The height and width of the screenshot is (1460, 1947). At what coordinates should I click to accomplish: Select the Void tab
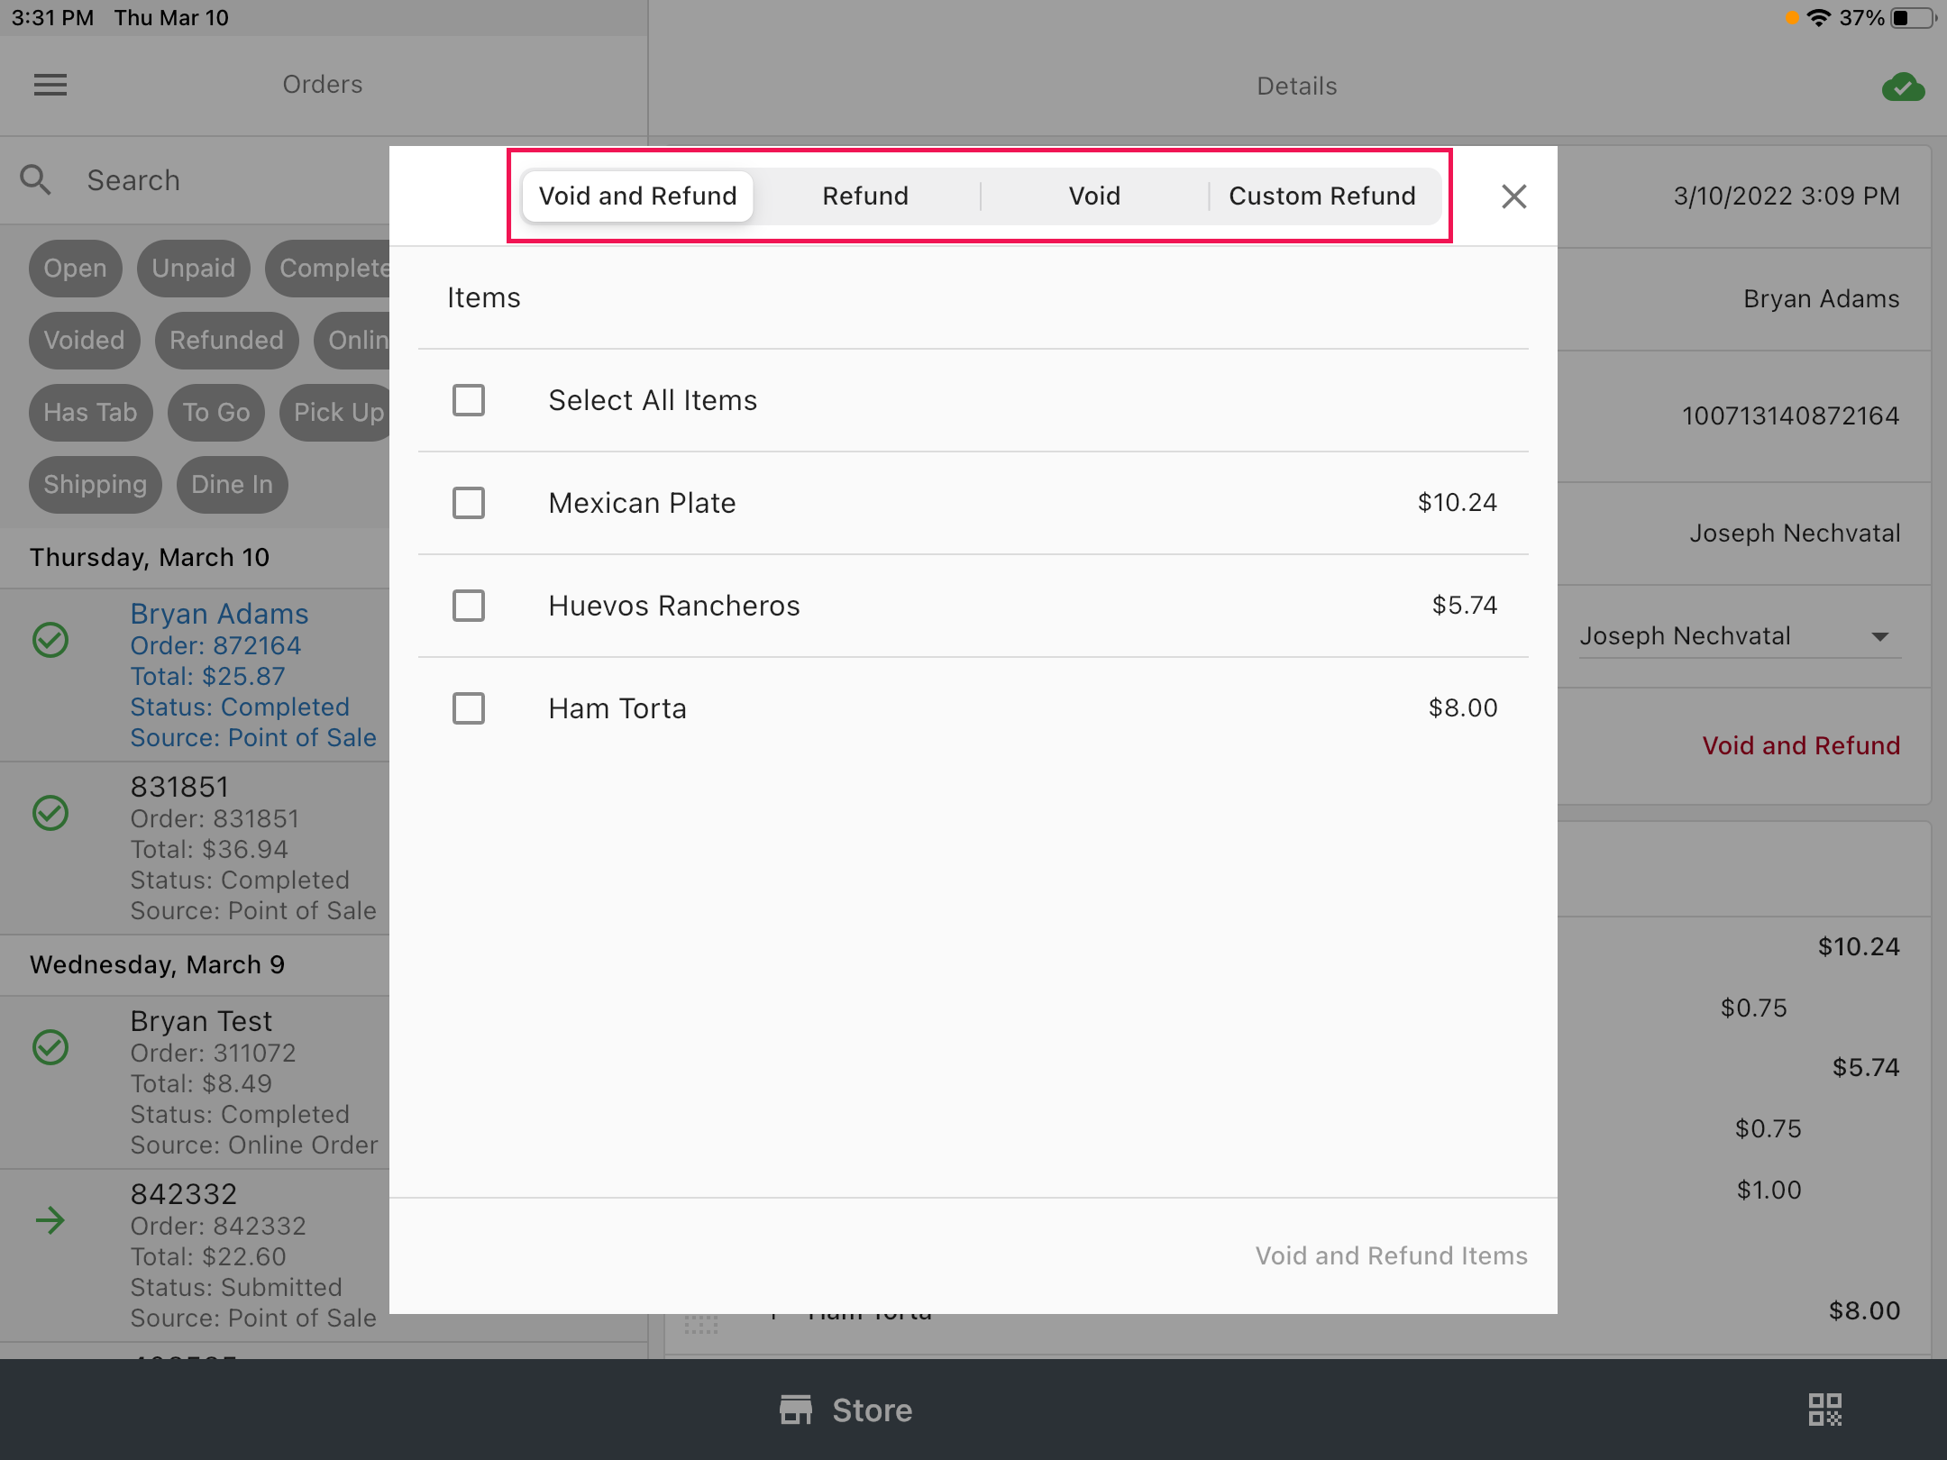(1094, 196)
